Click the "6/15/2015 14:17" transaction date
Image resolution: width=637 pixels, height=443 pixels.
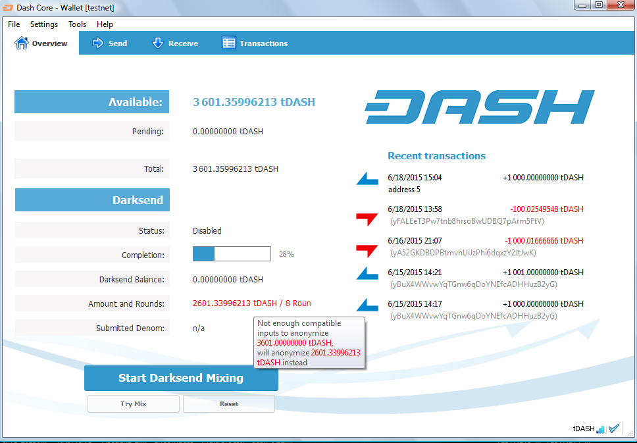coord(415,304)
